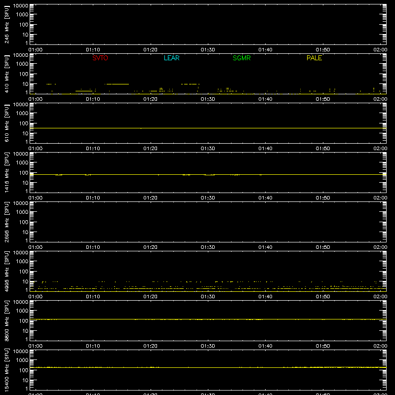395x395 pixels.
Task: Click 01:50 tick under the 410 MHz plot
Action: pos(323,99)
